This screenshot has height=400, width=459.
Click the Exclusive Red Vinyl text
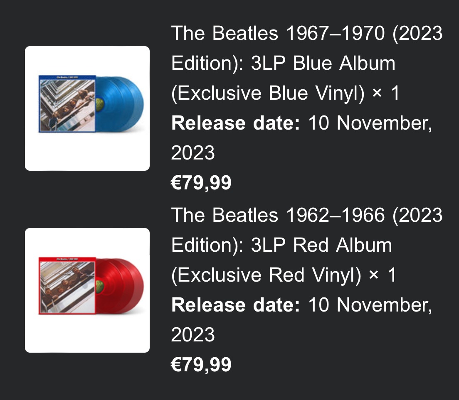[x=266, y=275]
